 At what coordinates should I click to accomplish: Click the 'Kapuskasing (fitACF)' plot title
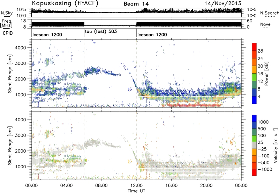point(65,3)
